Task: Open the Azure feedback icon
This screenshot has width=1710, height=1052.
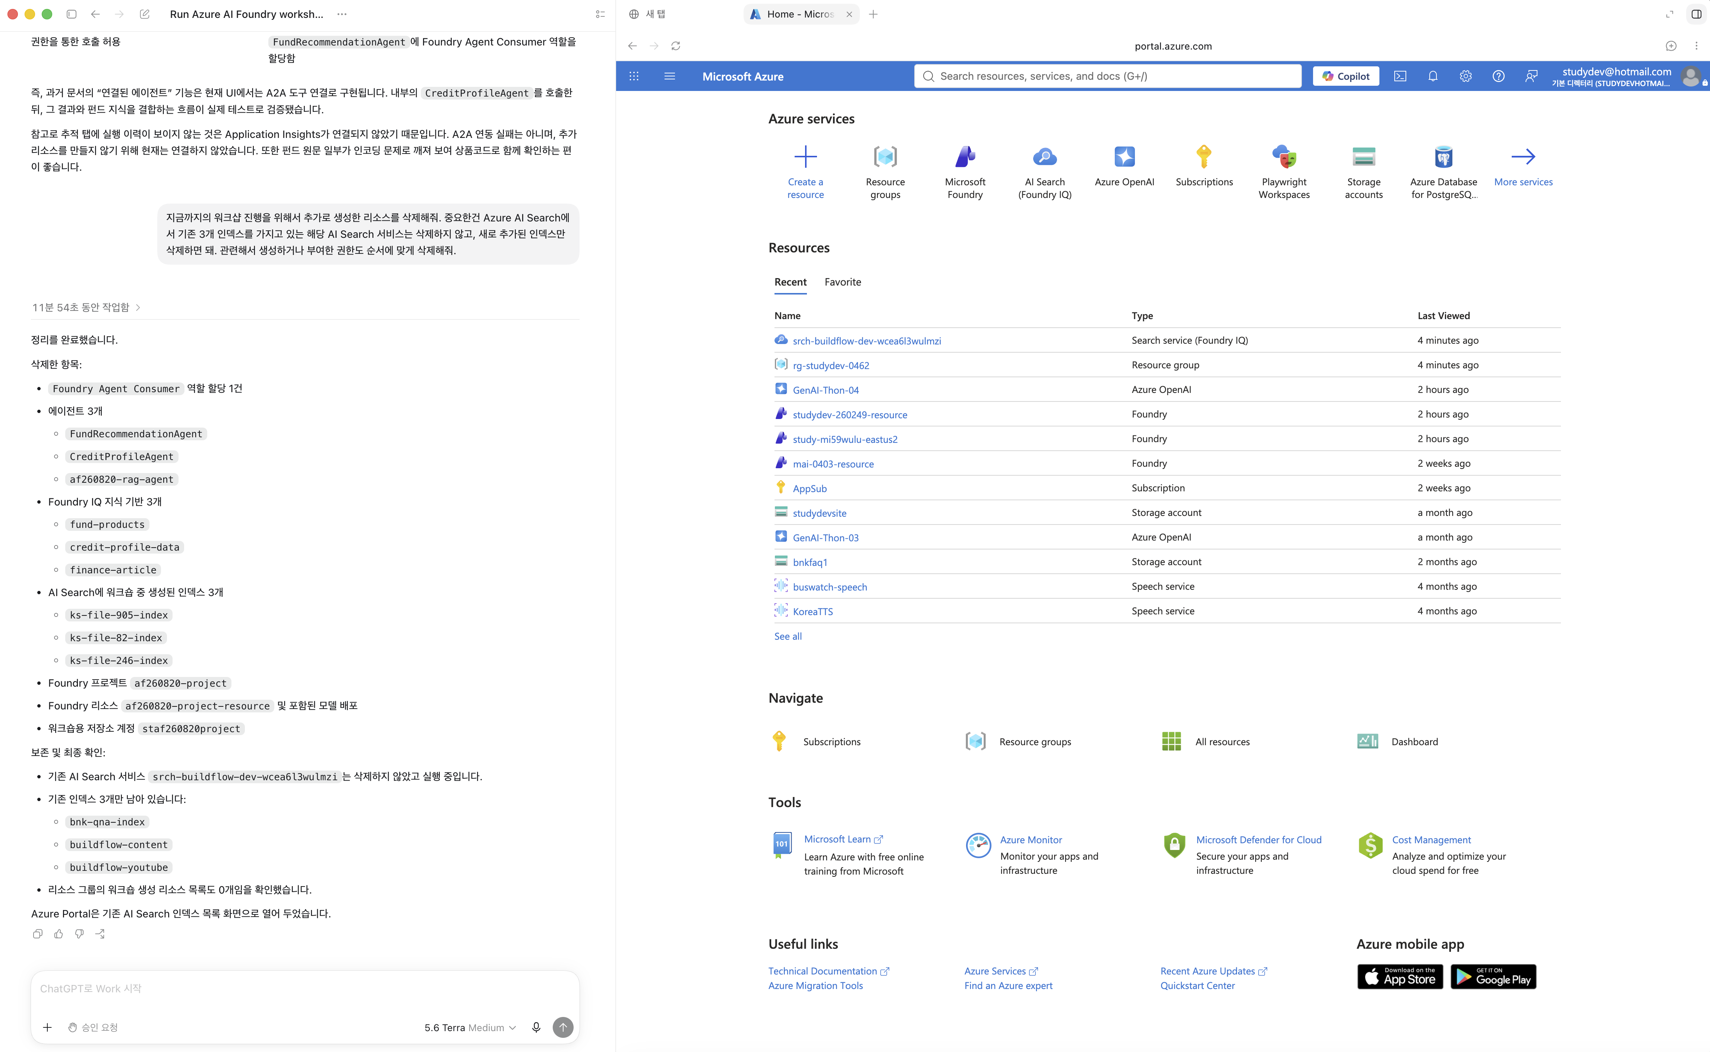Action: coord(1531,76)
